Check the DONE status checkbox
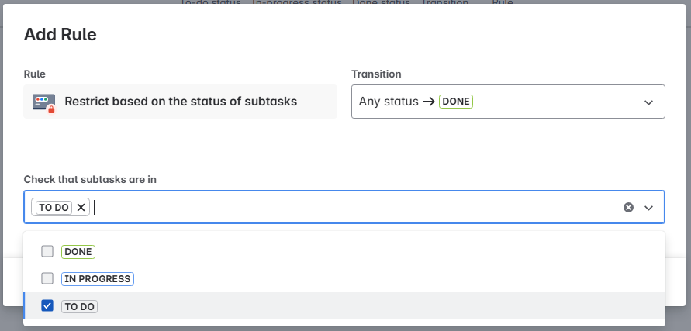This screenshot has height=331, width=691. click(x=47, y=251)
